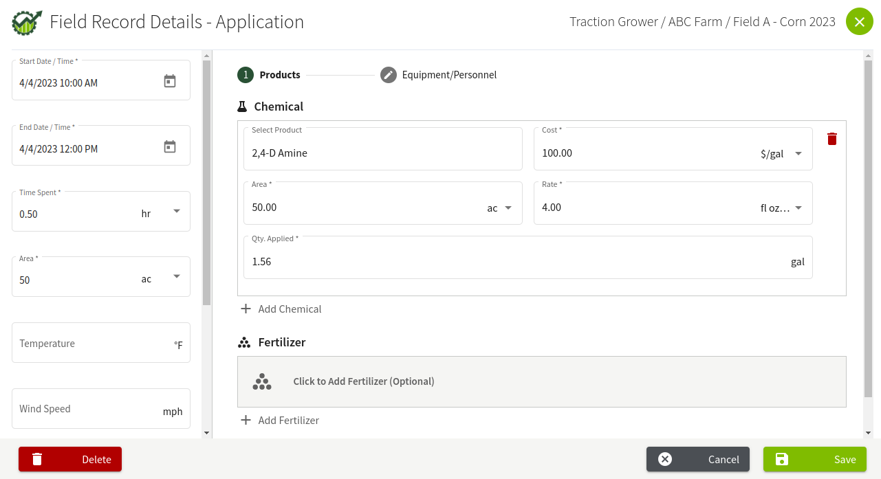Image resolution: width=881 pixels, height=479 pixels.
Task: Click the Fertilizer section heading text
Action: pos(282,342)
